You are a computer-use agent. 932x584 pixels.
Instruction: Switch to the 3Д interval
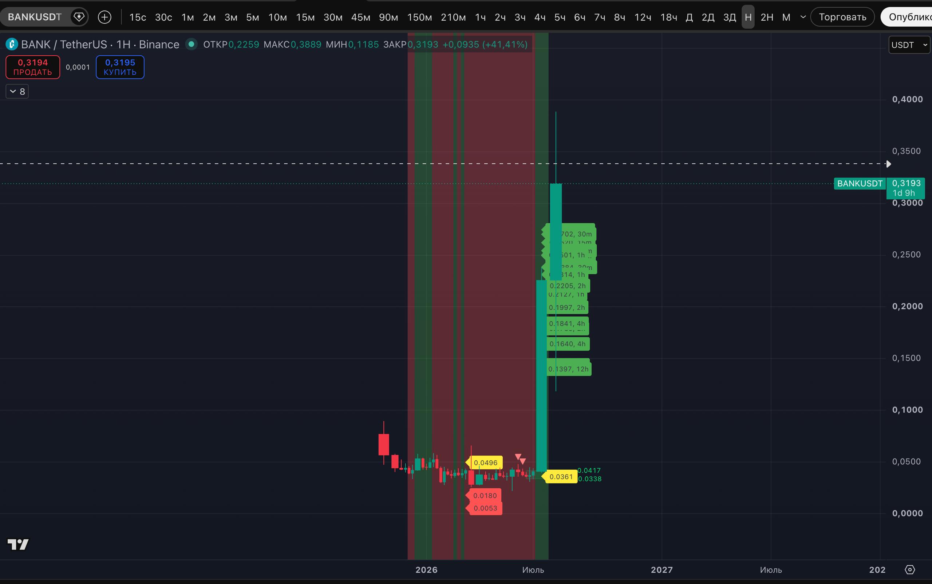730,17
